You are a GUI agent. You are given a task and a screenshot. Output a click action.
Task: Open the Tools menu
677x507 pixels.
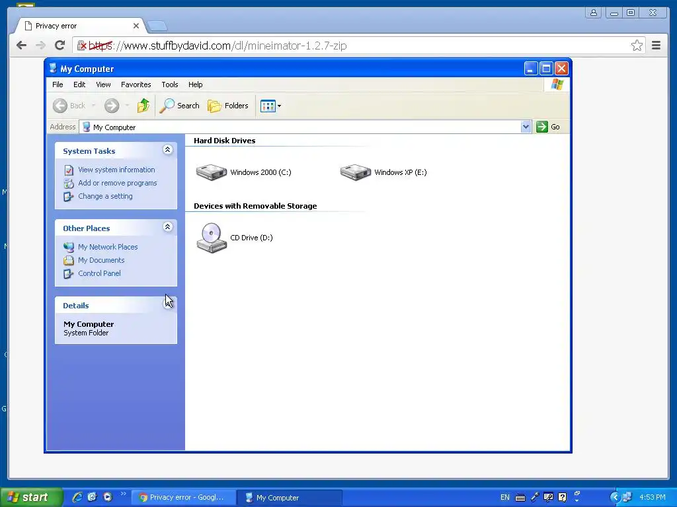[170, 84]
